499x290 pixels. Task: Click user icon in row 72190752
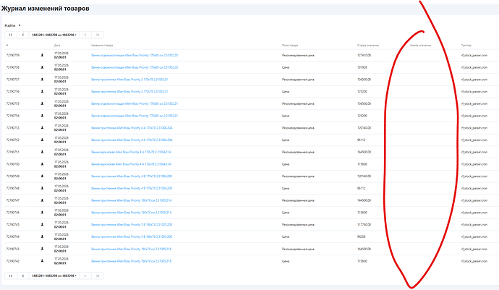[42, 140]
